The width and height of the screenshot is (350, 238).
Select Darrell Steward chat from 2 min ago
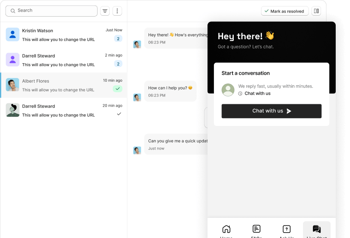[x=59, y=60]
